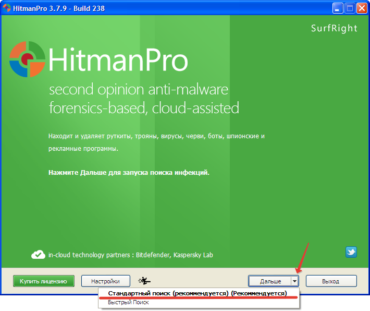This screenshot has width=370, height=311.
Task: Click the HitmanPro crosshair logo
Action: 27,59
